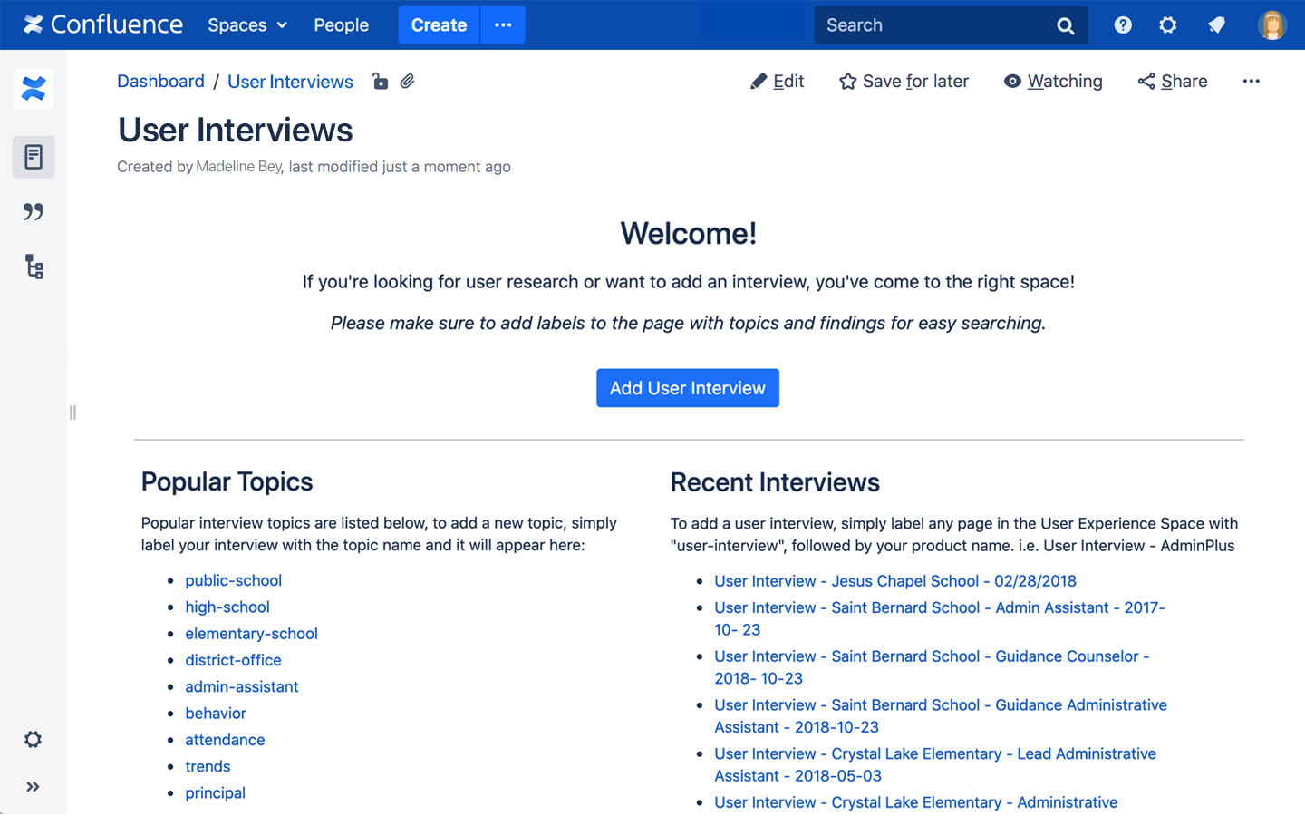Open the People menu item
This screenshot has width=1305, height=816.
(x=341, y=25)
